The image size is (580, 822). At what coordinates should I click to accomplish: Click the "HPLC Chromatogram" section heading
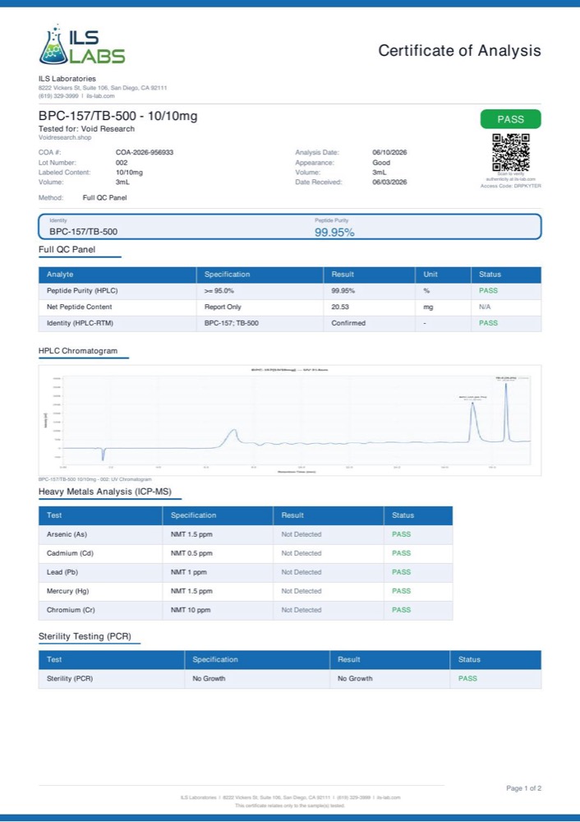point(78,351)
